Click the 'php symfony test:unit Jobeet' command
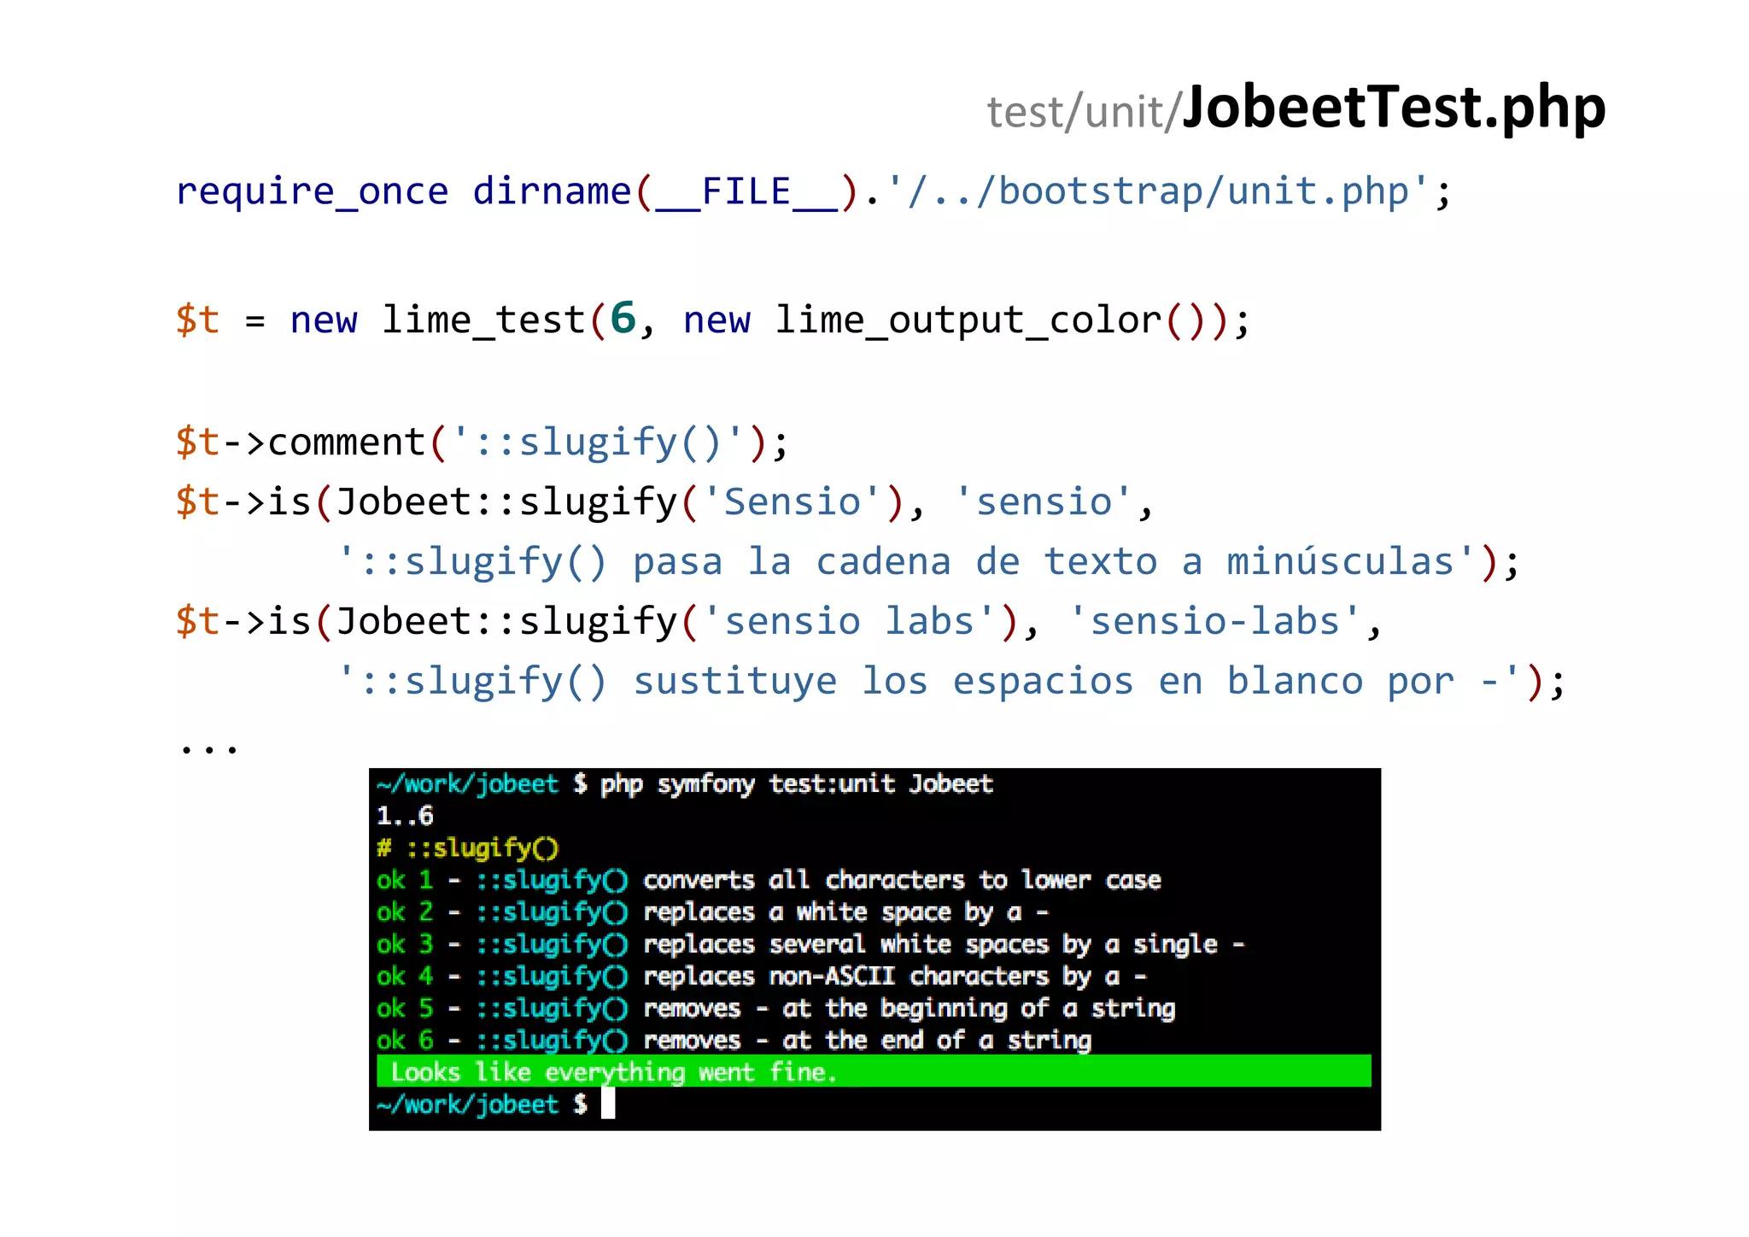This screenshot has height=1237, width=1749. [x=796, y=784]
